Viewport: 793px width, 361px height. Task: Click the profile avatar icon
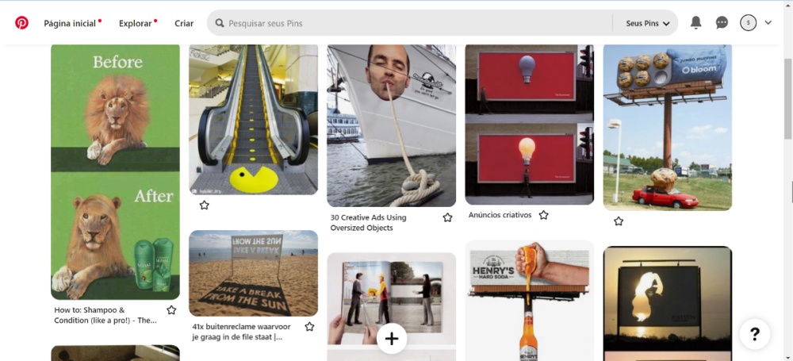(x=748, y=23)
